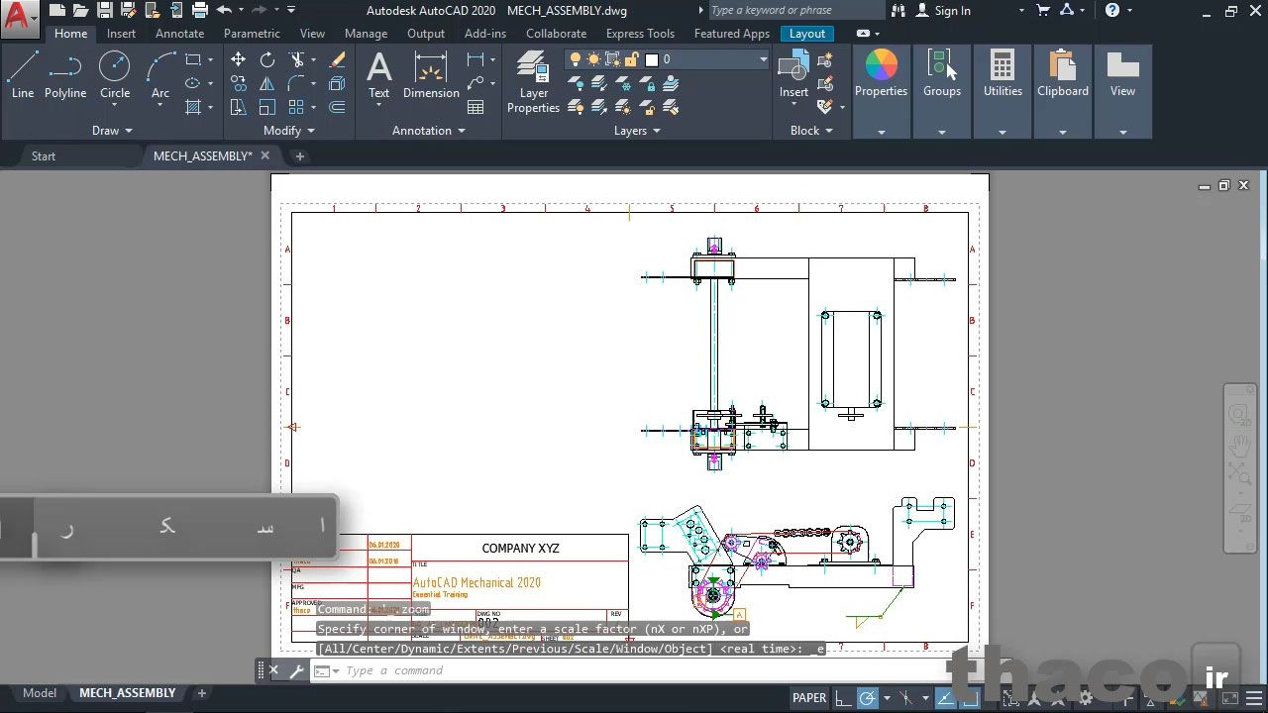This screenshot has height=713, width=1268.
Task: Switch to the Parametric ribbon tab
Action: [x=252, y=34]
